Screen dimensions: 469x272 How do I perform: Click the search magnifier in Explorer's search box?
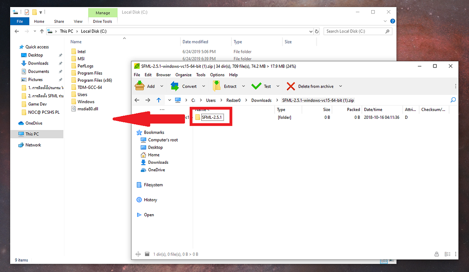click(388, 31)
